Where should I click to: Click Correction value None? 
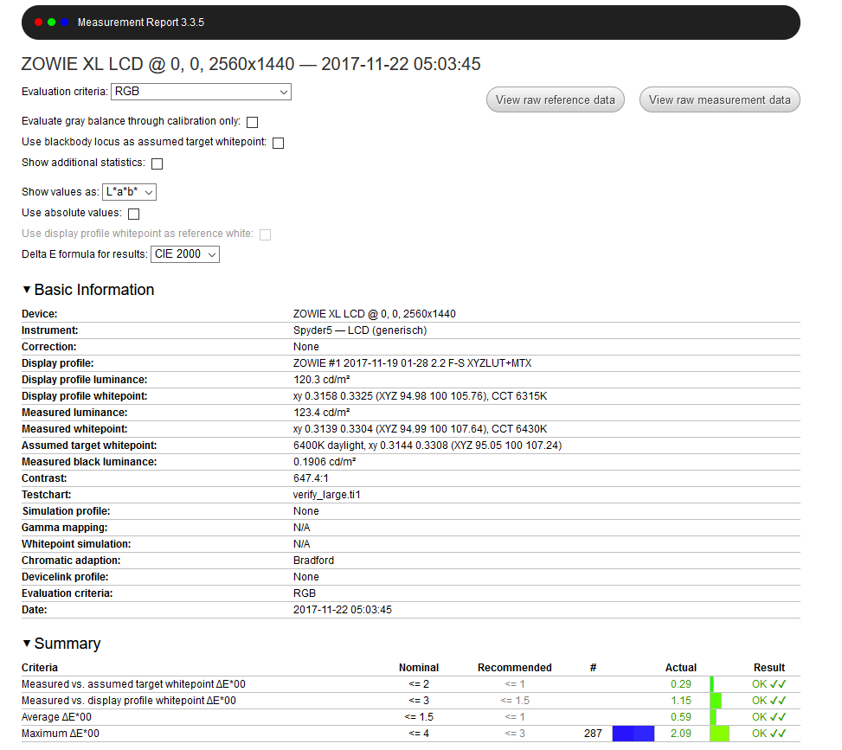point(306,347)
